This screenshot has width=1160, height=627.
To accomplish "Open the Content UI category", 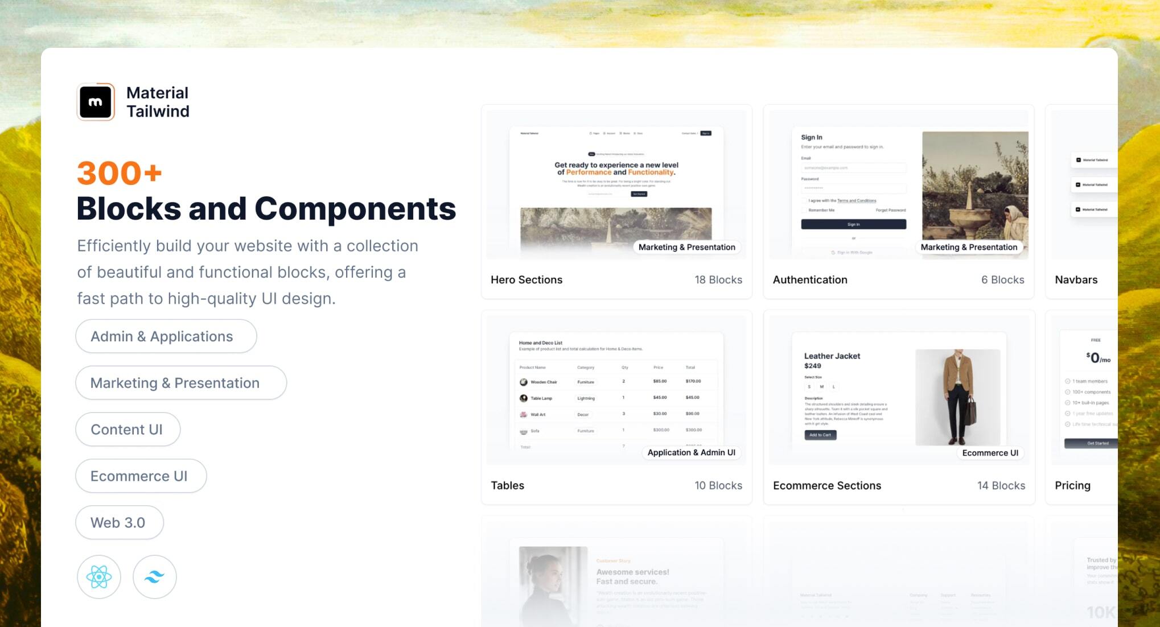I will tap(127, 428).
